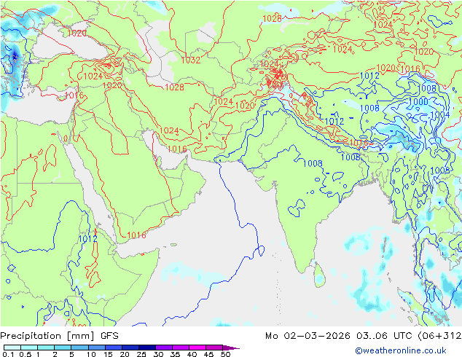Screen dimensions: 462x357
Task: Select the swatch between 45 and 50
Action: click(x=214, y=348)
